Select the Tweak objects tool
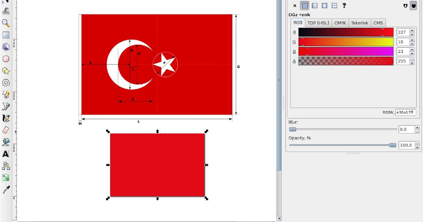This screenshot has height=222, width=423. click(6, 11)
